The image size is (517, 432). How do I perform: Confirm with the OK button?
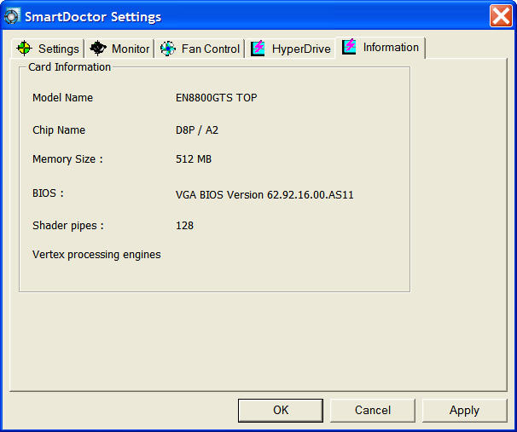coord(281,410)
